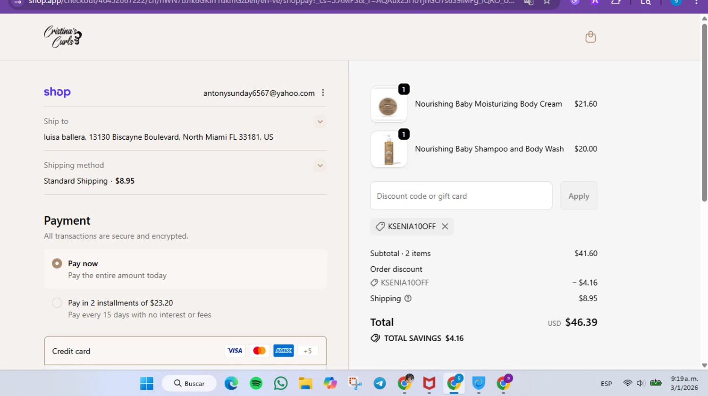Click the American Express card icon

pos(284,351)
